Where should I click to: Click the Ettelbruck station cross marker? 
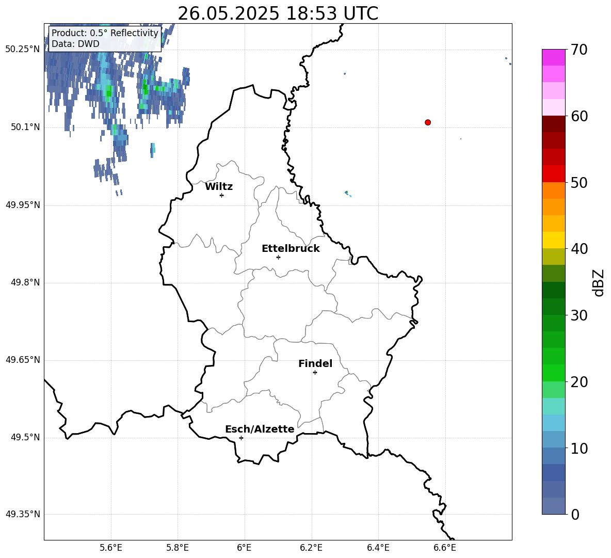click(278, 257)
